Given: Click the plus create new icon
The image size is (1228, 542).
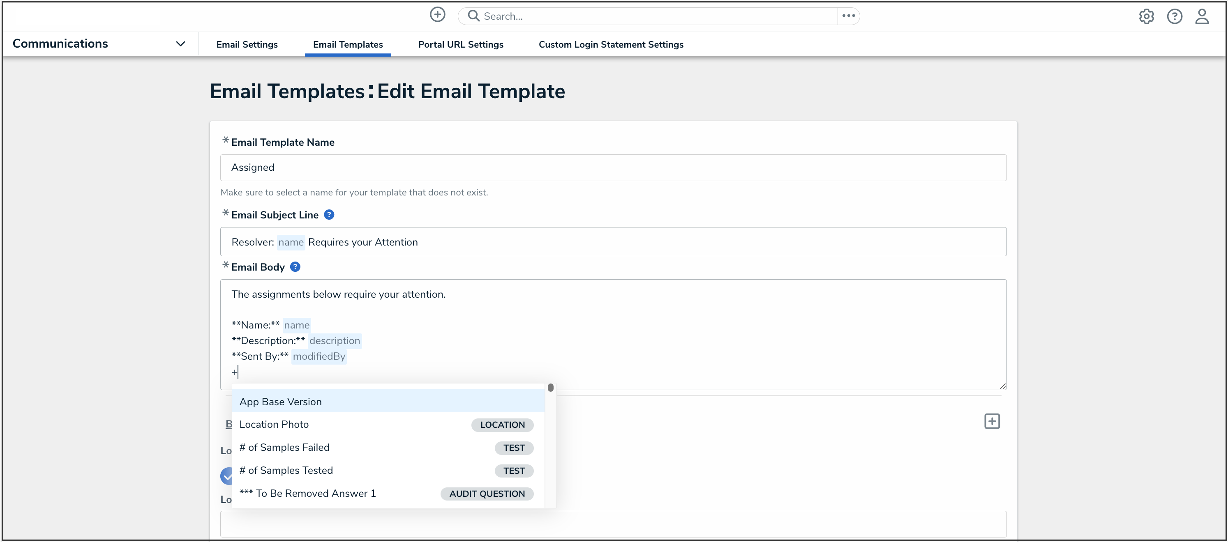Looking at the screenshot, I should point(437,15).
